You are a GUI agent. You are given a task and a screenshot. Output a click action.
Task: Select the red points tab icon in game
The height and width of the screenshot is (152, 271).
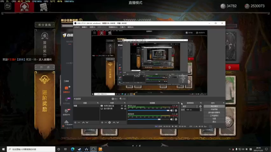click(x=24, y=7)
